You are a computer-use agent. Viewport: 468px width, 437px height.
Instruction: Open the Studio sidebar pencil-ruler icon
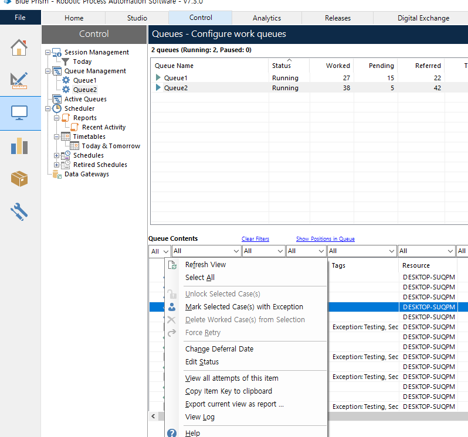(x=19, y=80)
